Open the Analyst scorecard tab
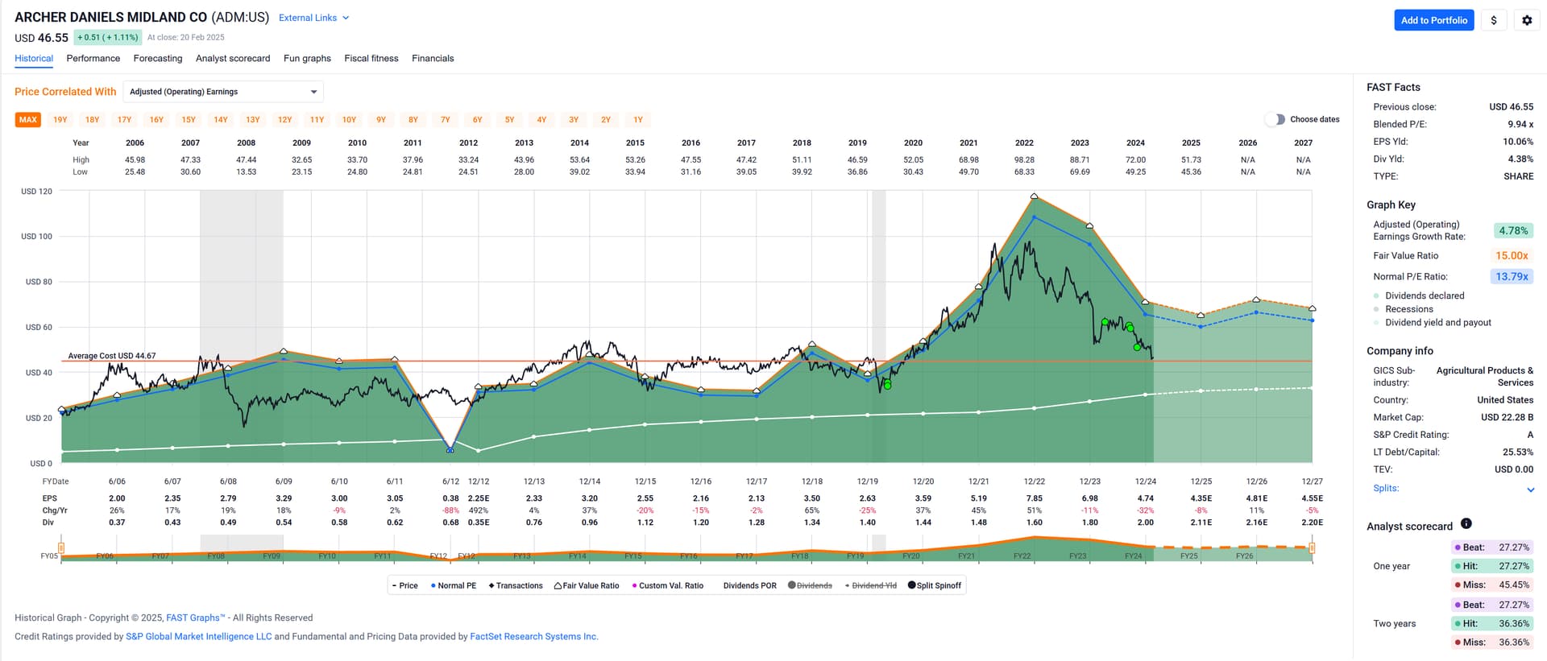1547x661 pixels. point(233,58)
